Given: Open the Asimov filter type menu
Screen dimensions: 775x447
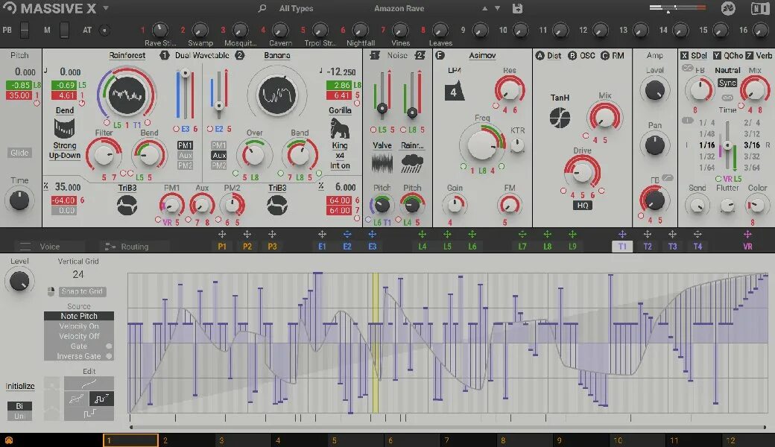Looking at the screenshot, I should coord(482,55).
